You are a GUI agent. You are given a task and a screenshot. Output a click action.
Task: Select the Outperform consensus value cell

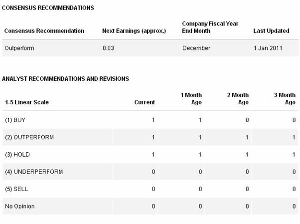click(x=18, y=48)
